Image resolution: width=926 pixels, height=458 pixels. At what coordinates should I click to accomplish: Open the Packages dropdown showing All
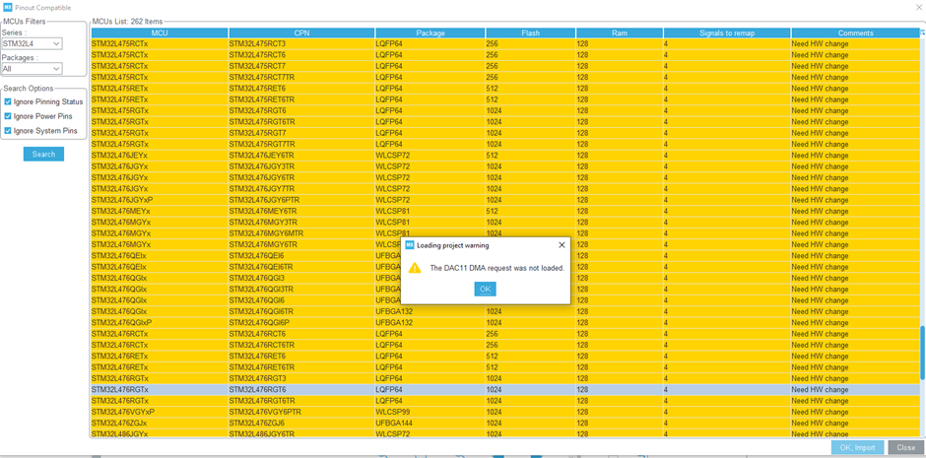(x=32, y=69)
